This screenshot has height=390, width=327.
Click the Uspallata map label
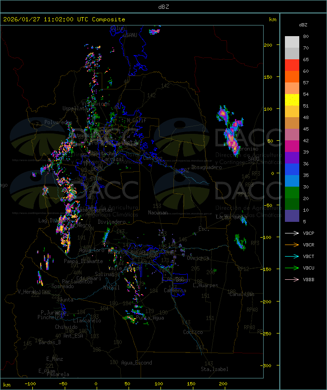coord(74,108)
